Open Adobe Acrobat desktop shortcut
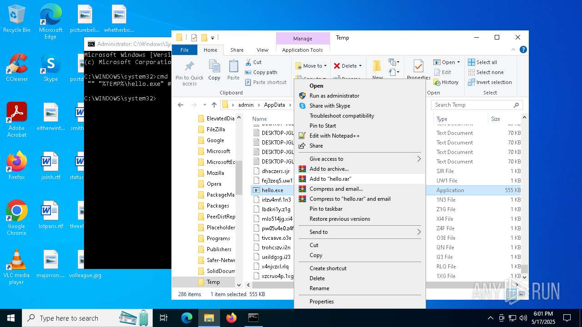The width and height of the screenshot is (582, 327). tap(16, 120)
